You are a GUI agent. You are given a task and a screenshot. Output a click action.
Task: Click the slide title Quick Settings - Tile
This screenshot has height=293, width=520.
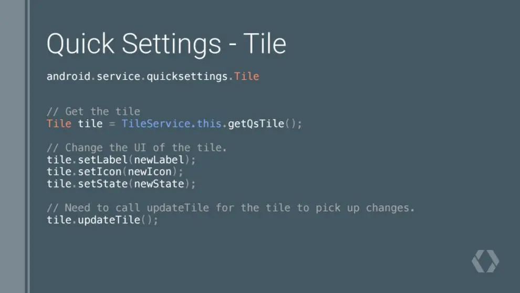click(x=167, y=44)
